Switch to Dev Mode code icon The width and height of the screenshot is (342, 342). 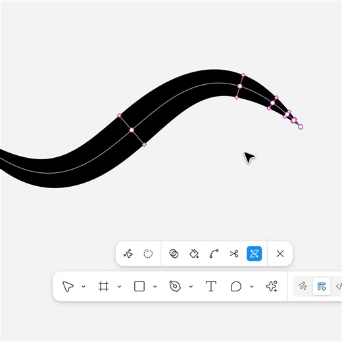click(339, 286)
